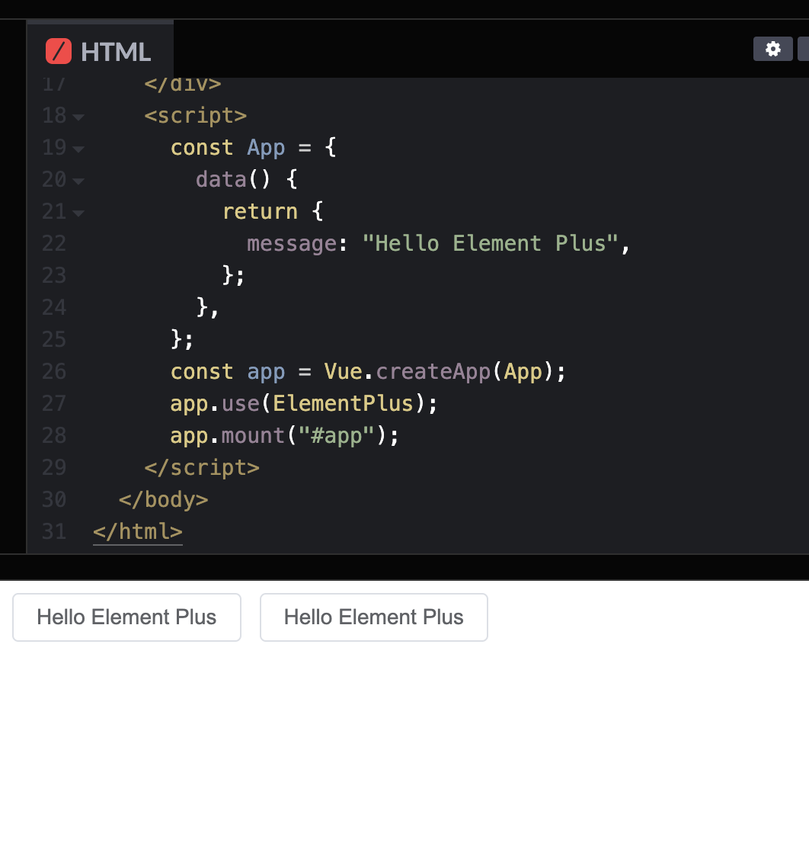Click the first Hello Element Plus button
809x843 pixels.
coord(126,617)
